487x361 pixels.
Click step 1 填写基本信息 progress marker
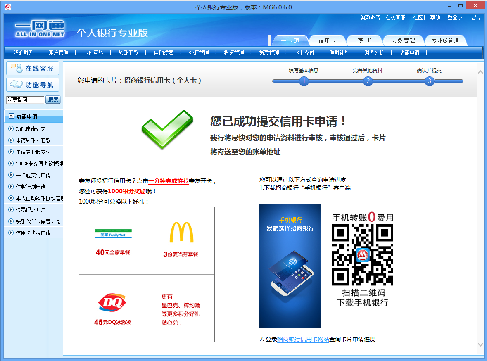pos(304,81)
